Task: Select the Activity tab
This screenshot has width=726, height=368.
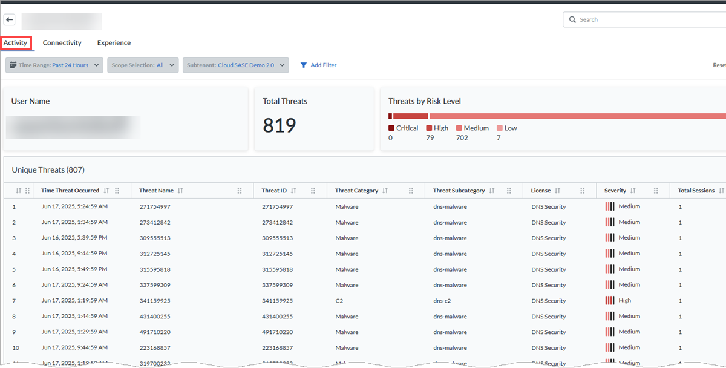Action: pos(16,43)
